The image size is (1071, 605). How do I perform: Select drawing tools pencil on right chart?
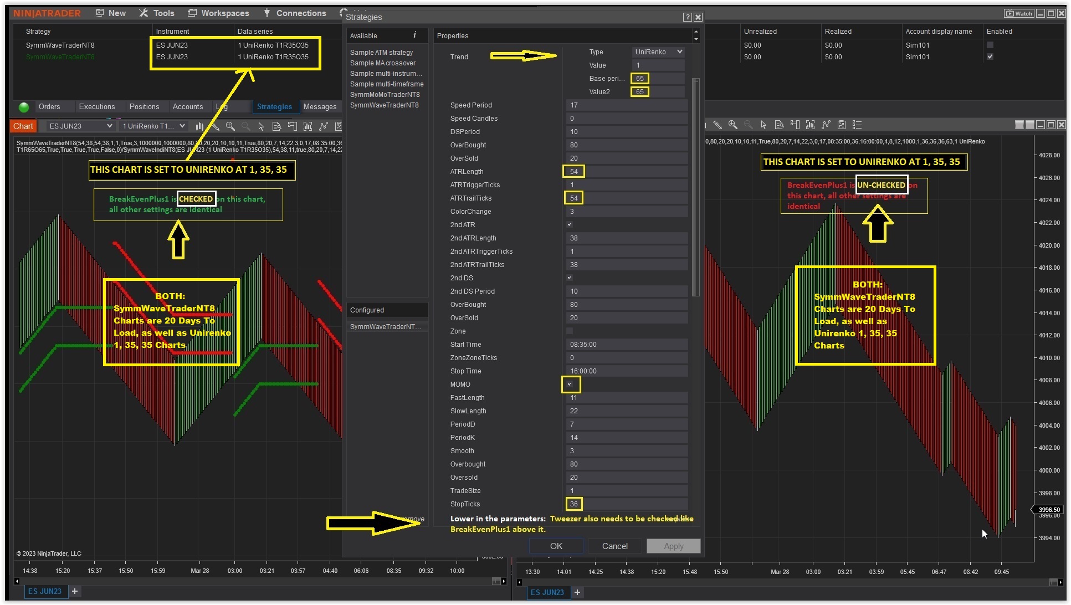click(x=718, y=125)
